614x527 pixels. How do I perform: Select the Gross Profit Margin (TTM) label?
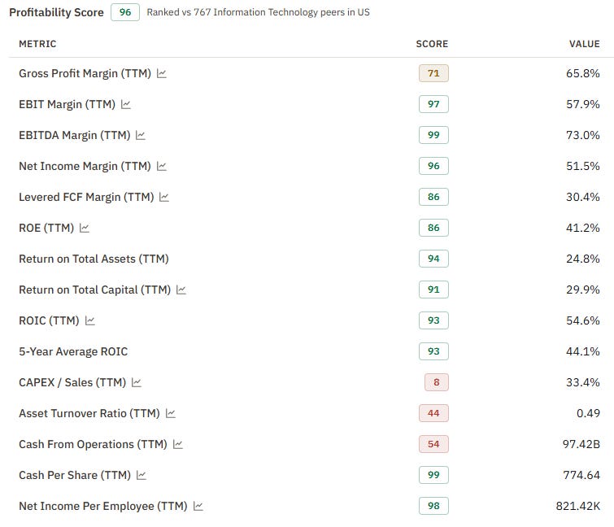point(85,74)
